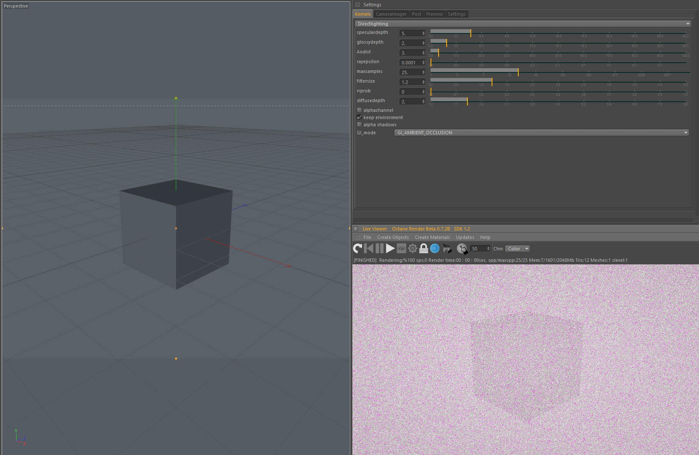The height and width of the screenshot is (455, 699).
Task: Open the Updates menu
Action: click(x=465, y=237)
